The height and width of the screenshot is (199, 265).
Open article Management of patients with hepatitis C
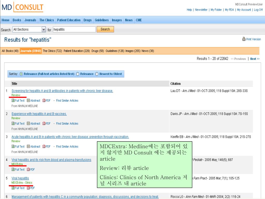(x=85, y=197)
